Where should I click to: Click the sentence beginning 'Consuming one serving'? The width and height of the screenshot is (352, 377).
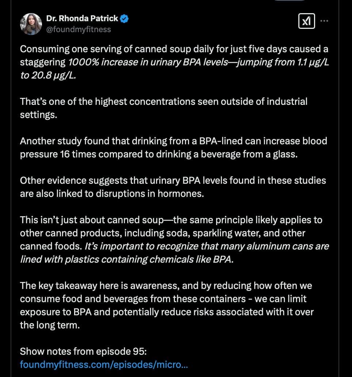[x=174, y=62]
